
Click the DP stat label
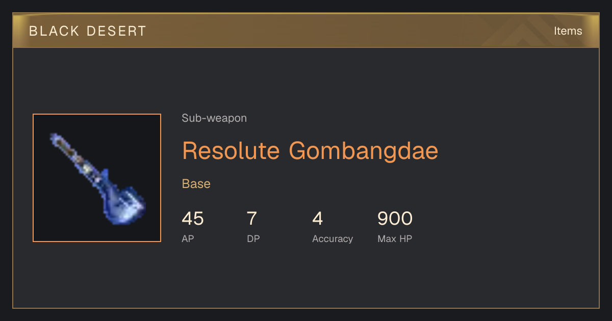point(253,239)
